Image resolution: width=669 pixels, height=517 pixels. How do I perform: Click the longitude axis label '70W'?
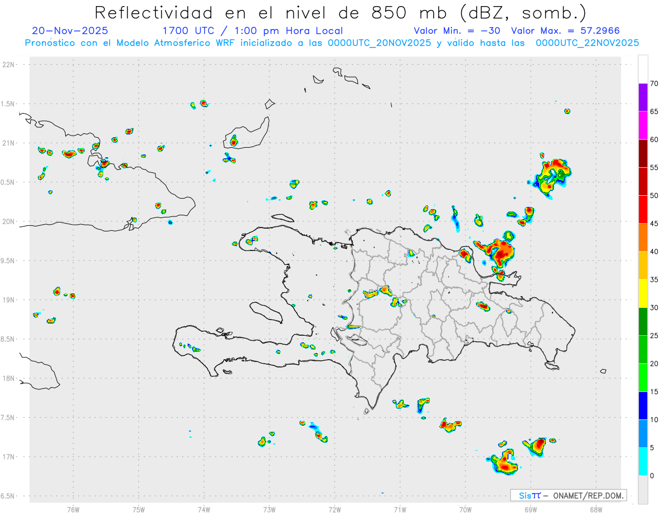pos(466,509)
